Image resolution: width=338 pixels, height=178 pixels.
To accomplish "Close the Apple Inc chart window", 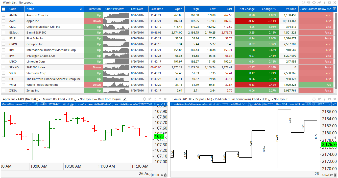I will click(x=165, y=99).
